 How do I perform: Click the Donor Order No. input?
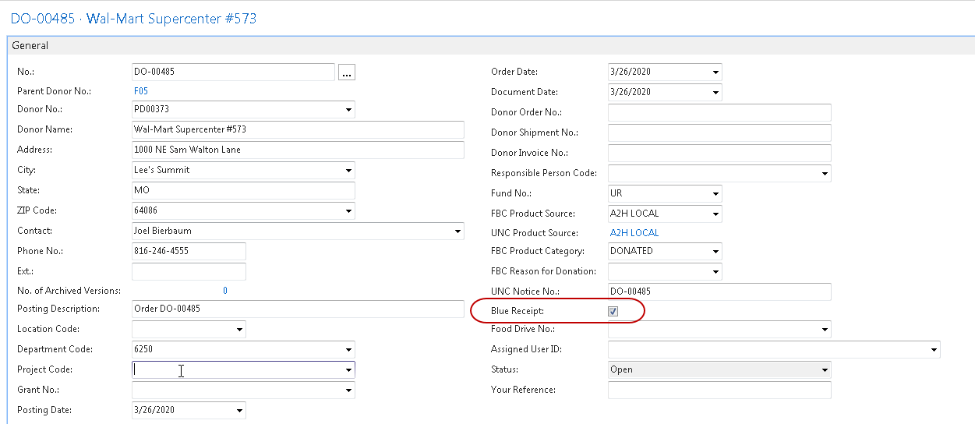(719, 112)
